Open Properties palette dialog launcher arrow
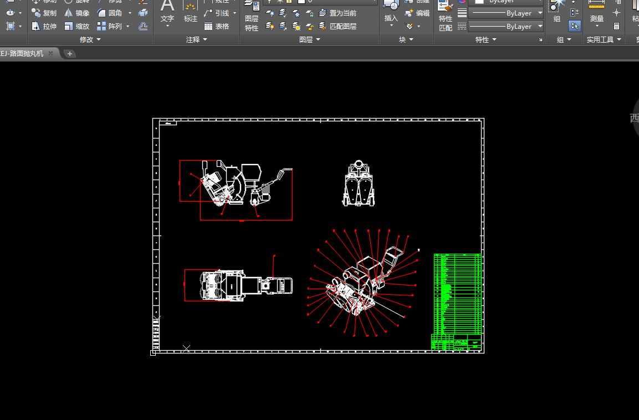The height and width of the screenshot is (420, 639). click(541, 39)
